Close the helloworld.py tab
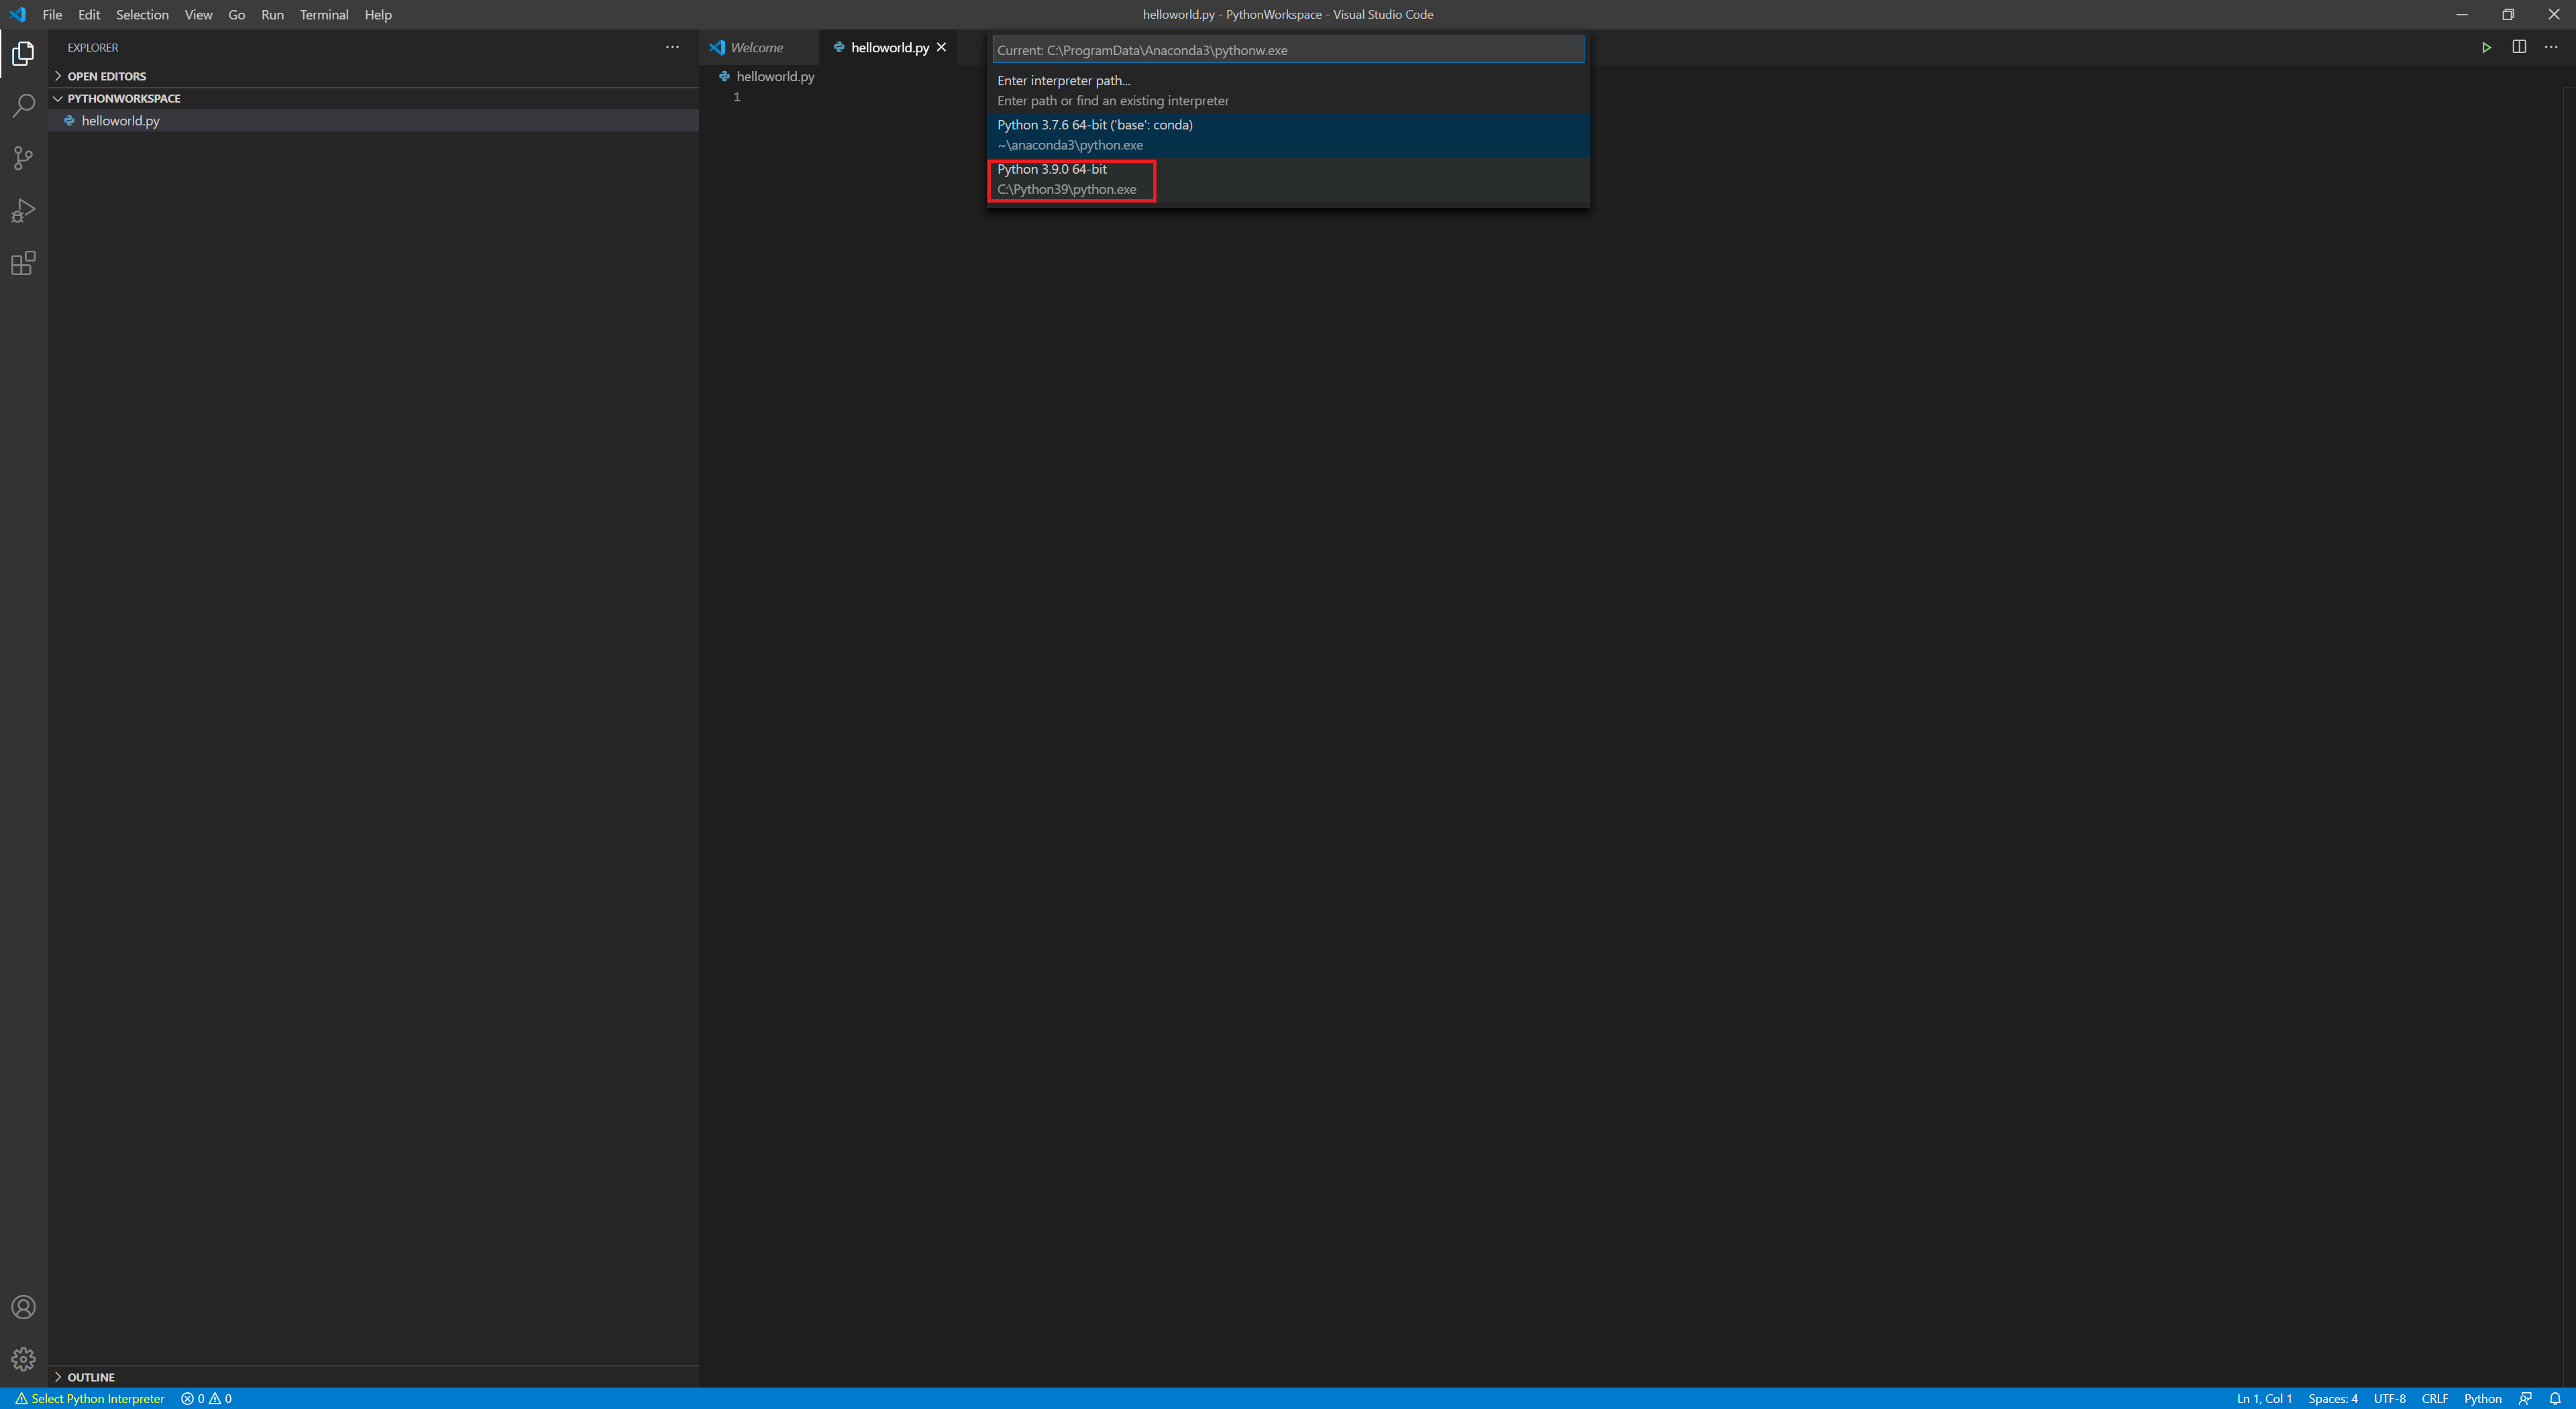Viewport: 2576px width, 1409px height. coord(941,47)
